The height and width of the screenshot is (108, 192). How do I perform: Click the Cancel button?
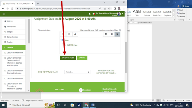tap(82, 58)
